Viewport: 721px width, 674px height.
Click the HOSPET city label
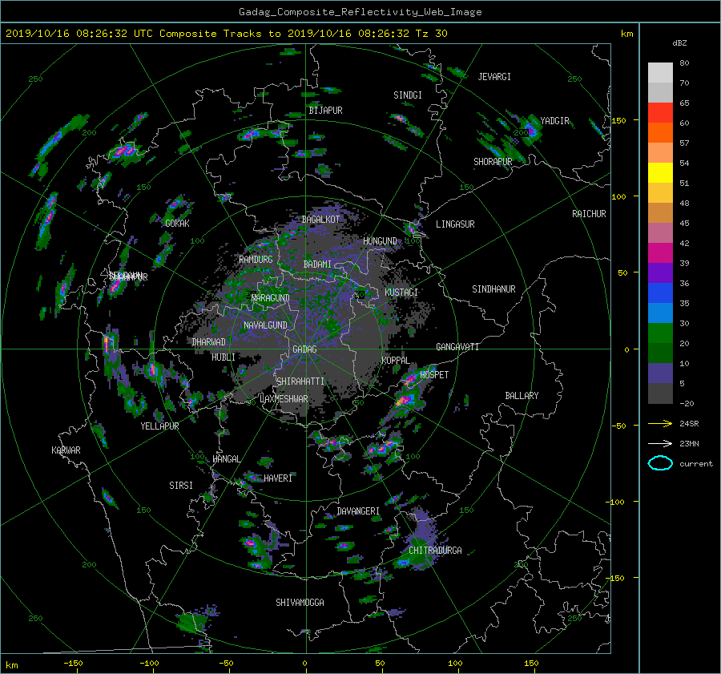tap(434, 375)
